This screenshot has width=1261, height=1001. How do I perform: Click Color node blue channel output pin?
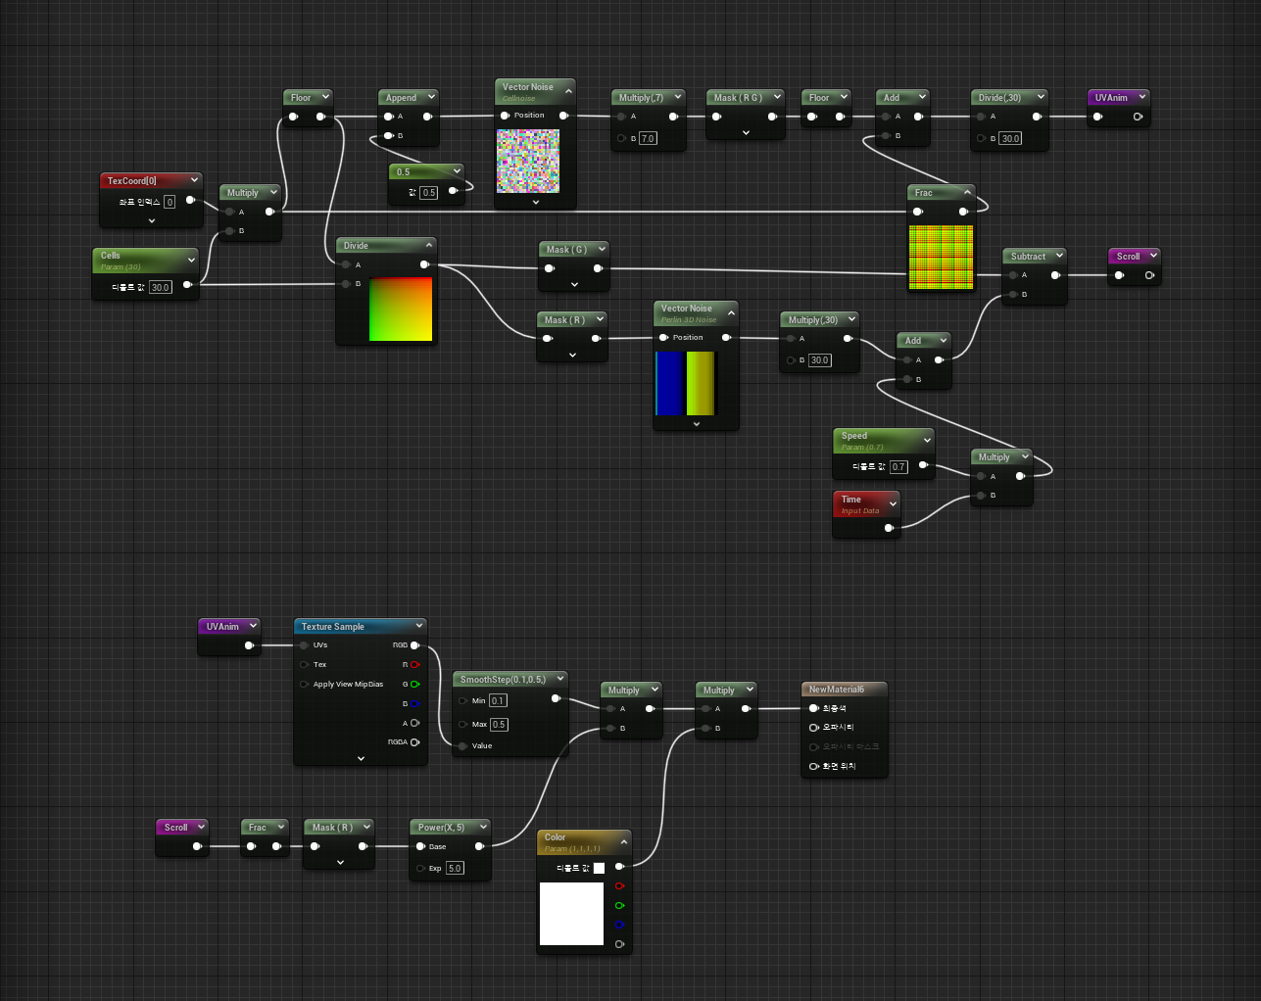[x=619, y=925]
